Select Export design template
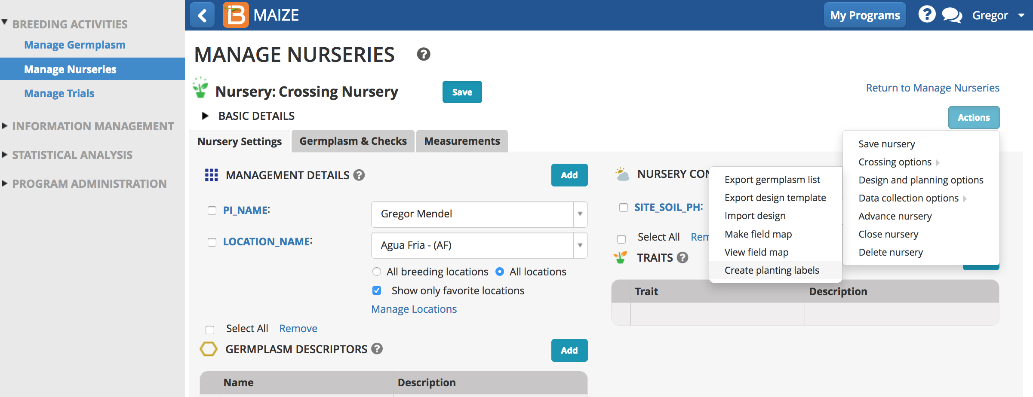 point(775,198)
